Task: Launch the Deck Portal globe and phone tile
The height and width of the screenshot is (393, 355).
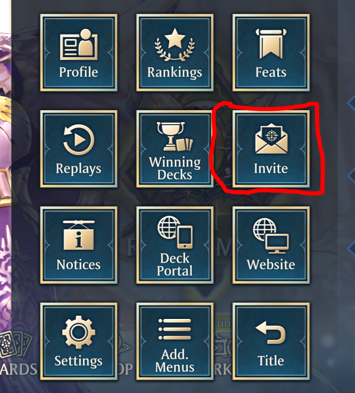Action: coord(175,245)
